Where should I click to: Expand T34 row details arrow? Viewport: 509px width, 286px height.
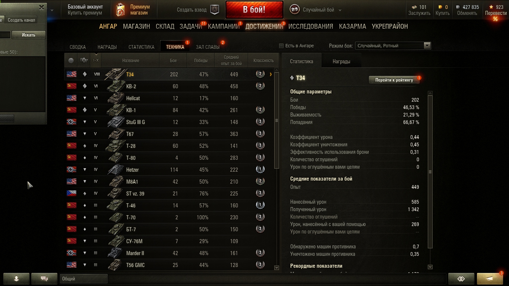click(x=271, y=74)
